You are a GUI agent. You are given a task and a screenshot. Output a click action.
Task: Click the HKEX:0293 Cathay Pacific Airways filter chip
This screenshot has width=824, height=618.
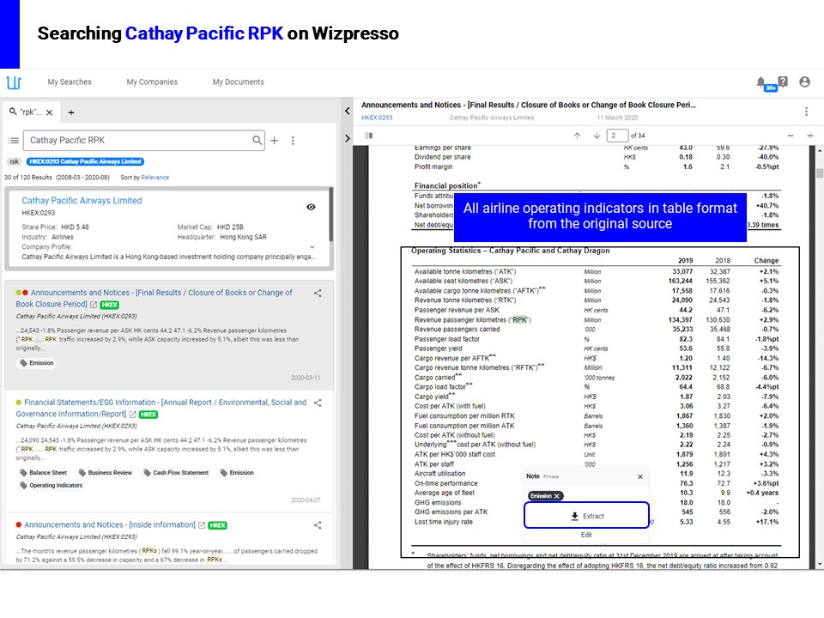pyautogui.click(x=85, y=162)
